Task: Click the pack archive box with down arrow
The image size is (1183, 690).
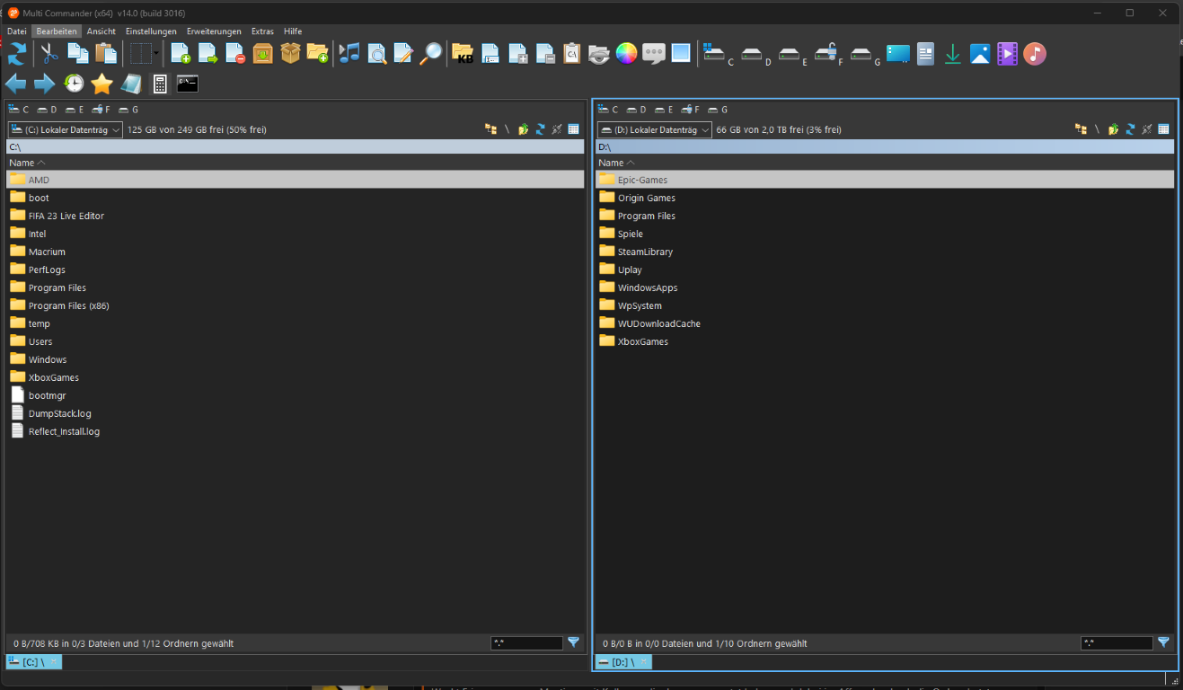Action: tap(262, 54)
